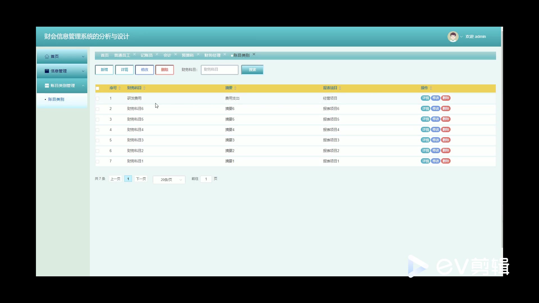Close the 普通员工 tab with its X

(134, 54)
